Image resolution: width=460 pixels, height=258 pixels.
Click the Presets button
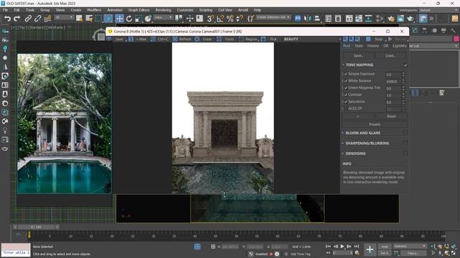pyautogui.click(x=374, y=124)
